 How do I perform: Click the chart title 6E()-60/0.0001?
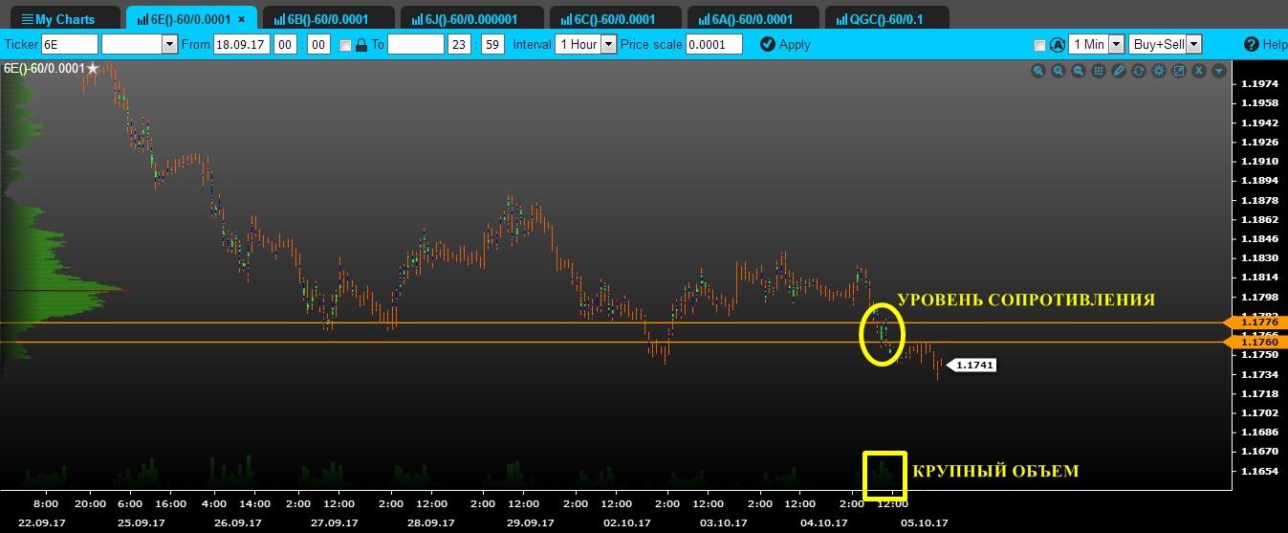[44, 69]
